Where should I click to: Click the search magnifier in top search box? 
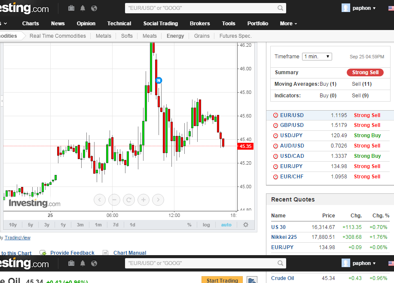(x=280, y=8)
